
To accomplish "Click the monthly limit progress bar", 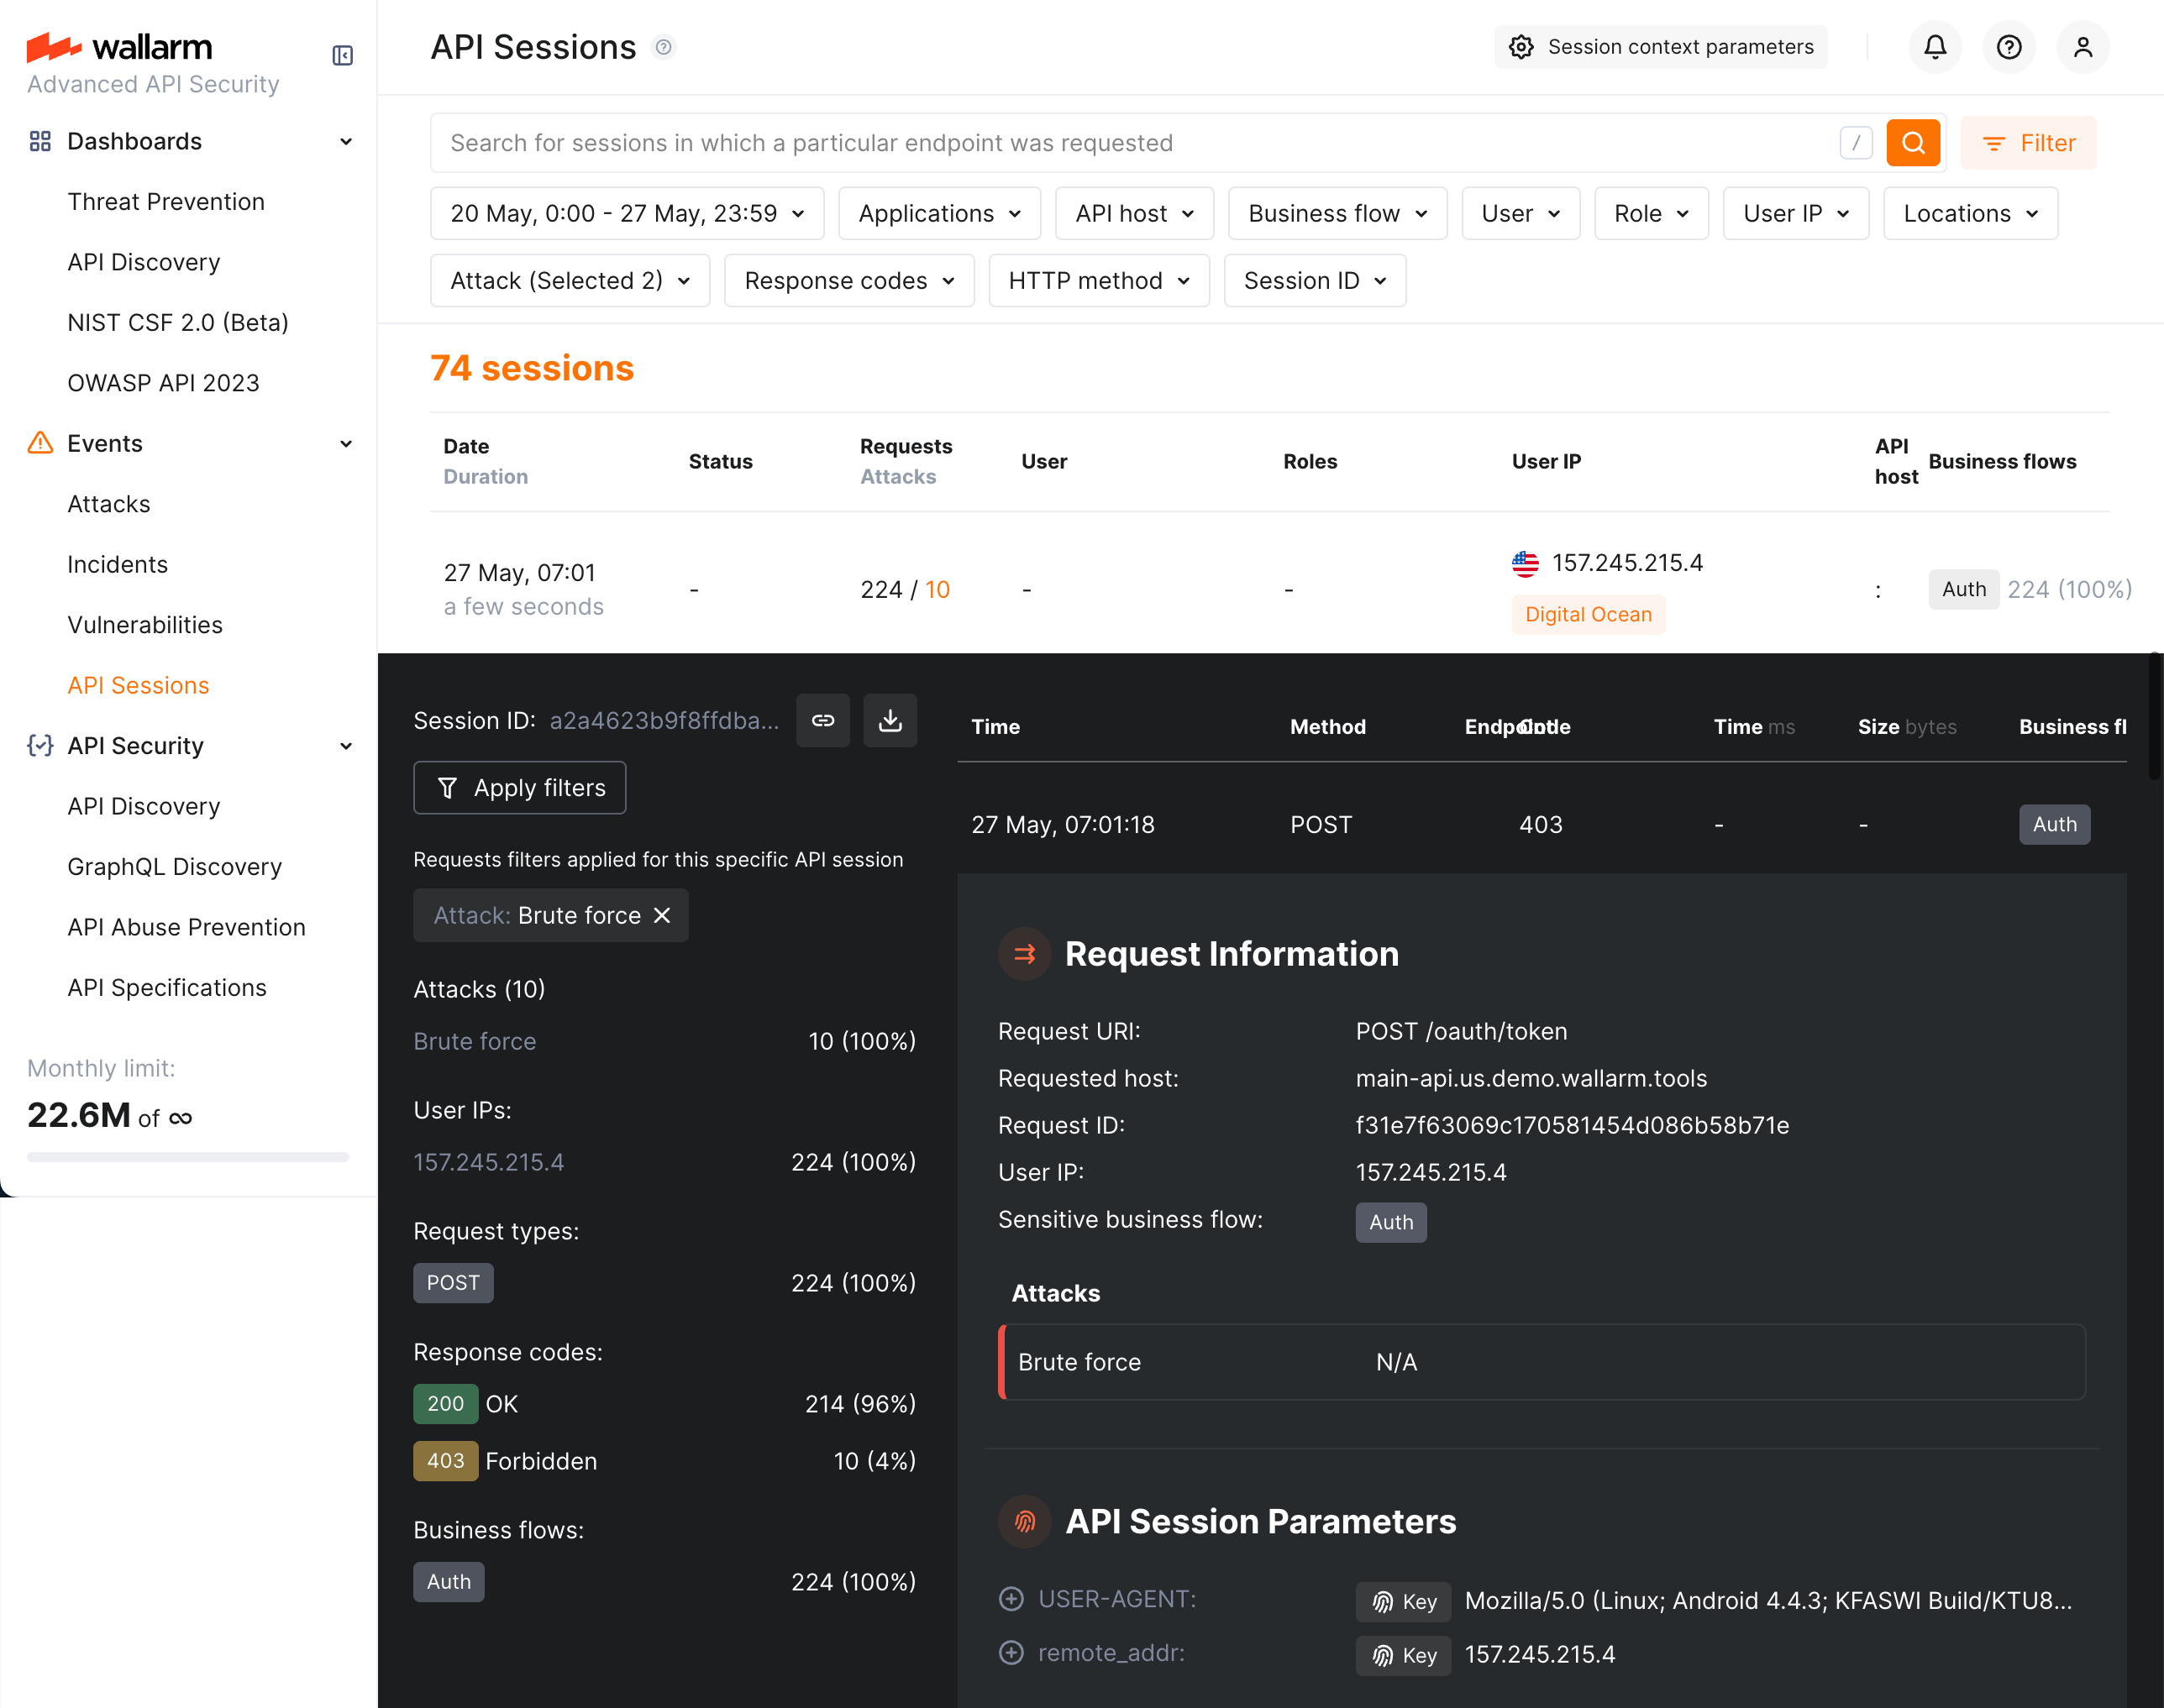I will 187,1157.
